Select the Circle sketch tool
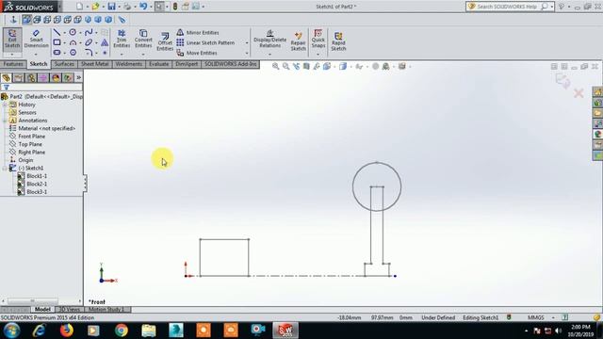This screenshot has width=603, height=339. coord(73,32)
